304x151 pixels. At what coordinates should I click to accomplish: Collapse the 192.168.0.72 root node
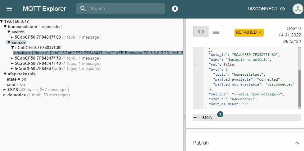2,21
